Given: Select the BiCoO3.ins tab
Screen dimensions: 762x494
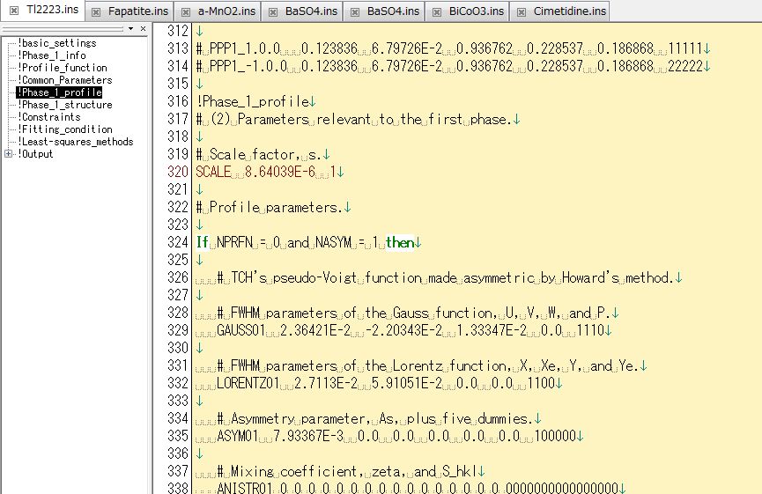Looking at the screenshot, I should click(476, 11).
